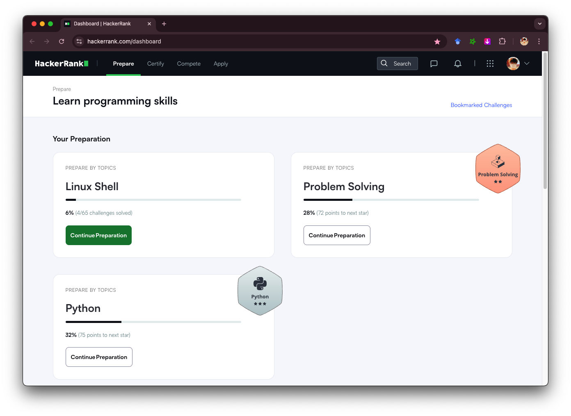Click the Problem Solving progress bar

pyautogui.click(x=391, y=200)
